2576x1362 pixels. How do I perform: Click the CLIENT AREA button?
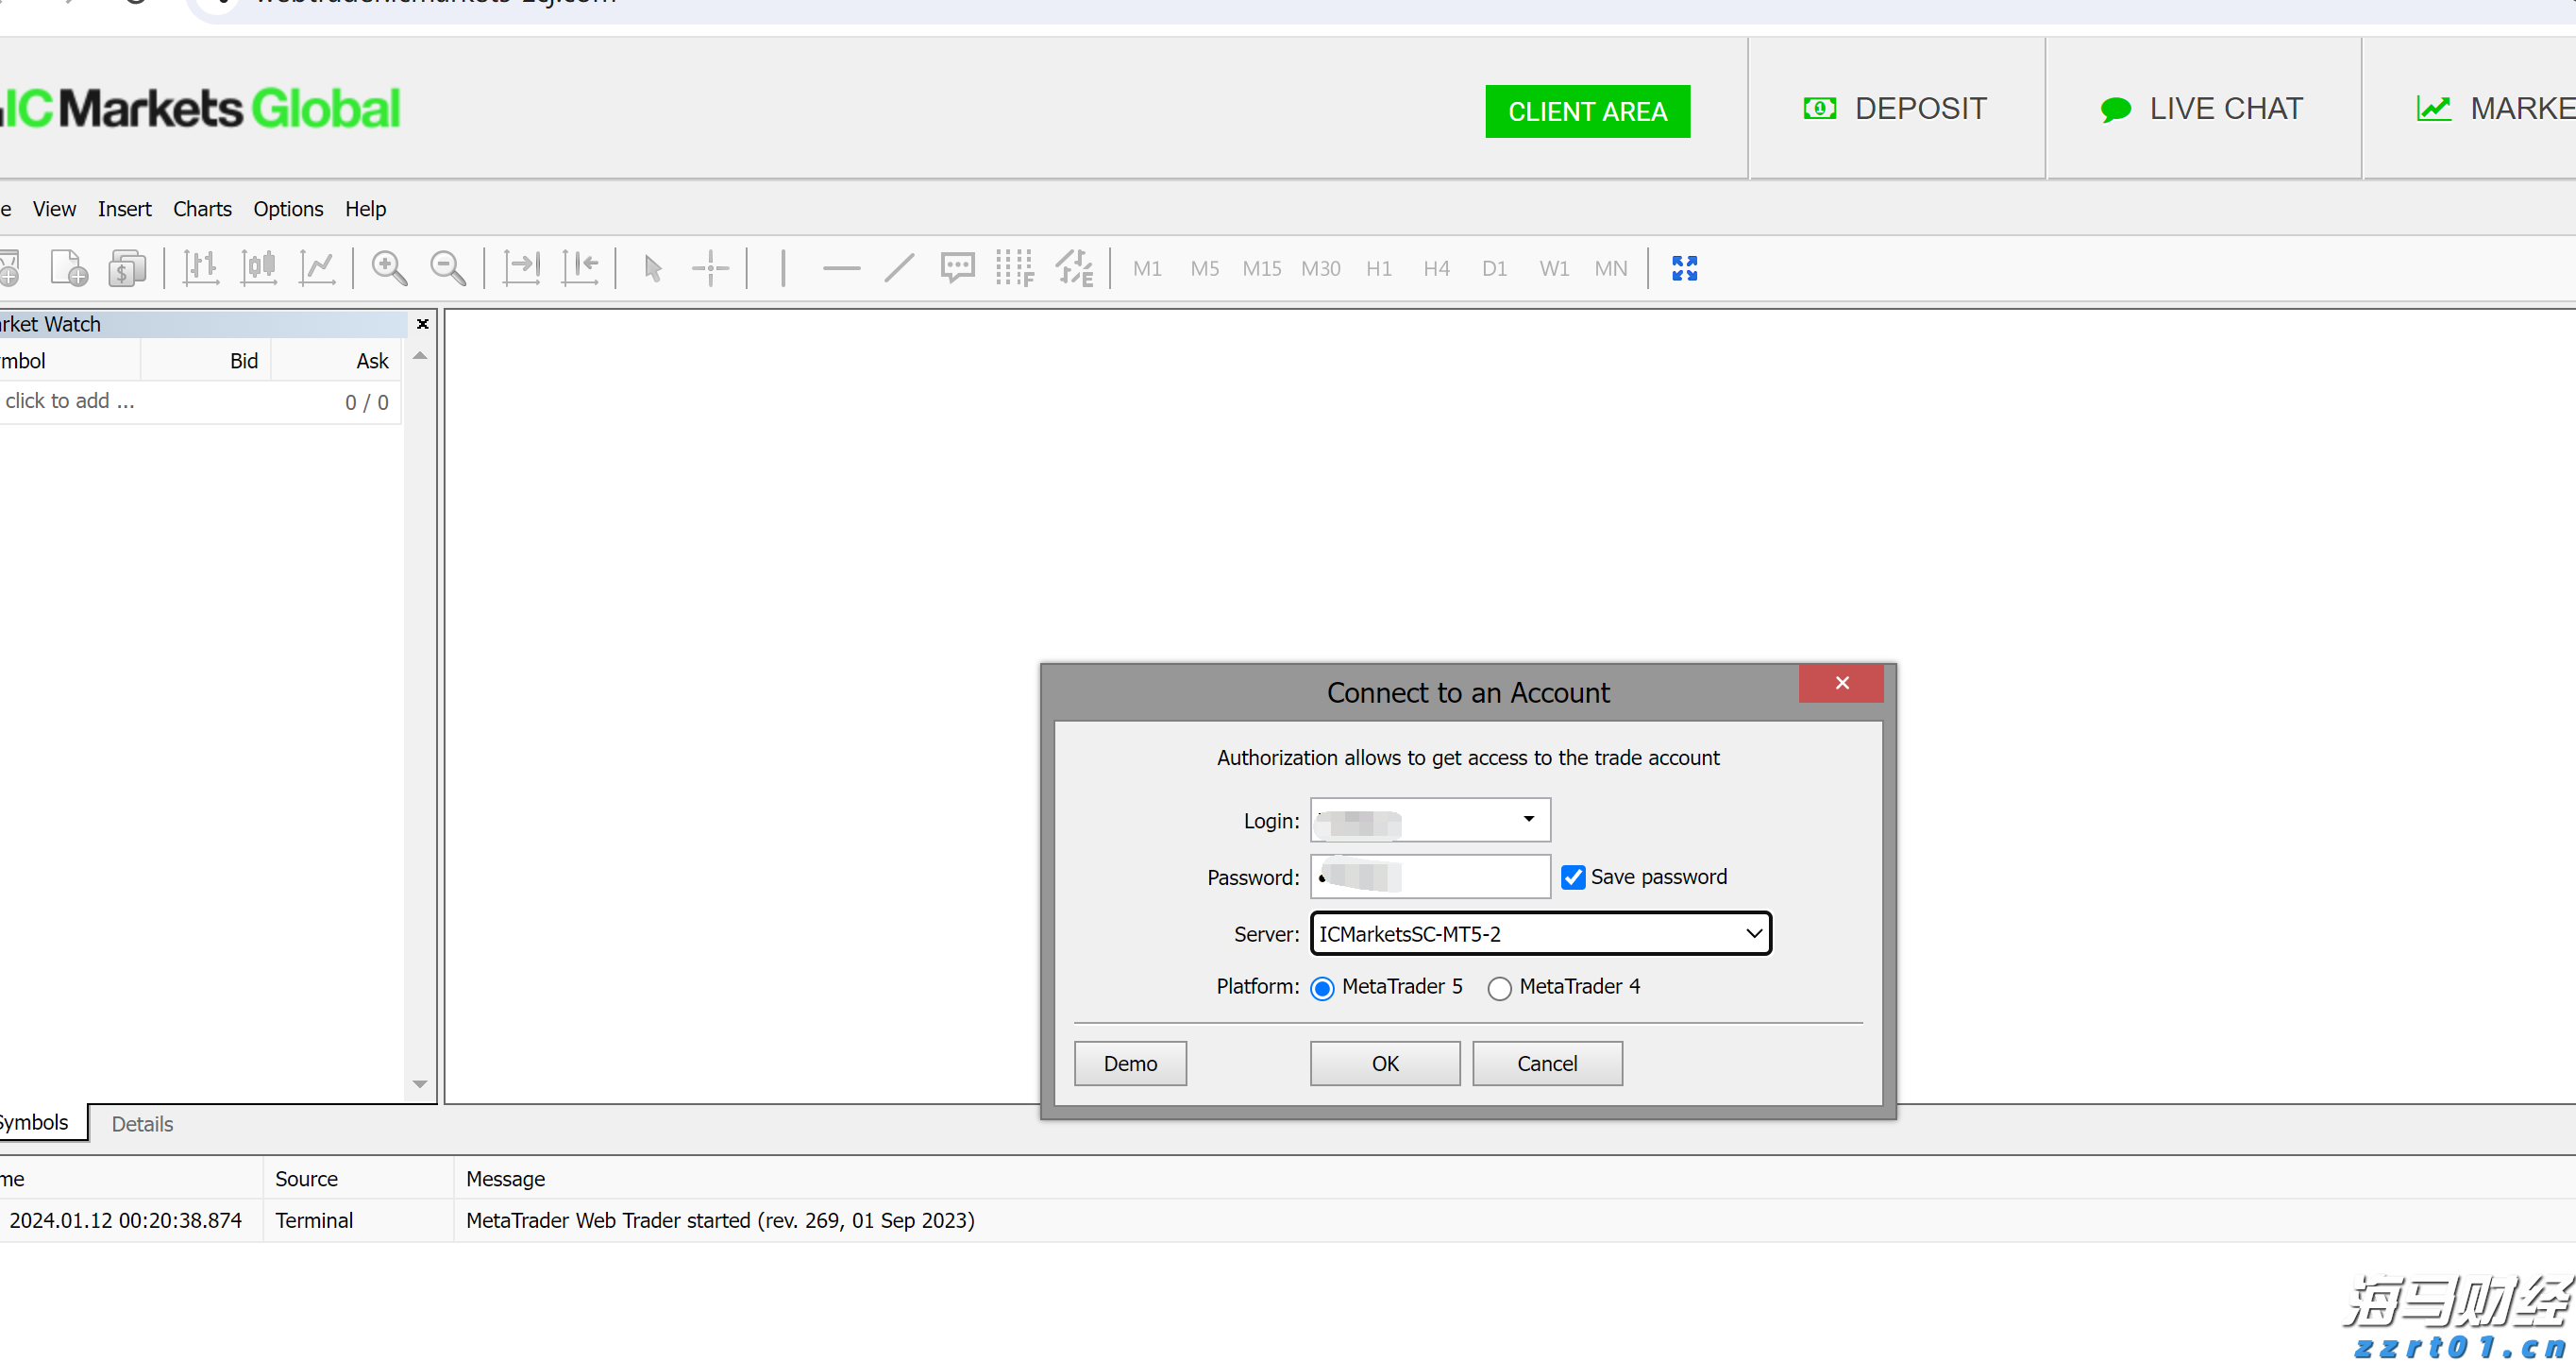(x=1587, y=111)
